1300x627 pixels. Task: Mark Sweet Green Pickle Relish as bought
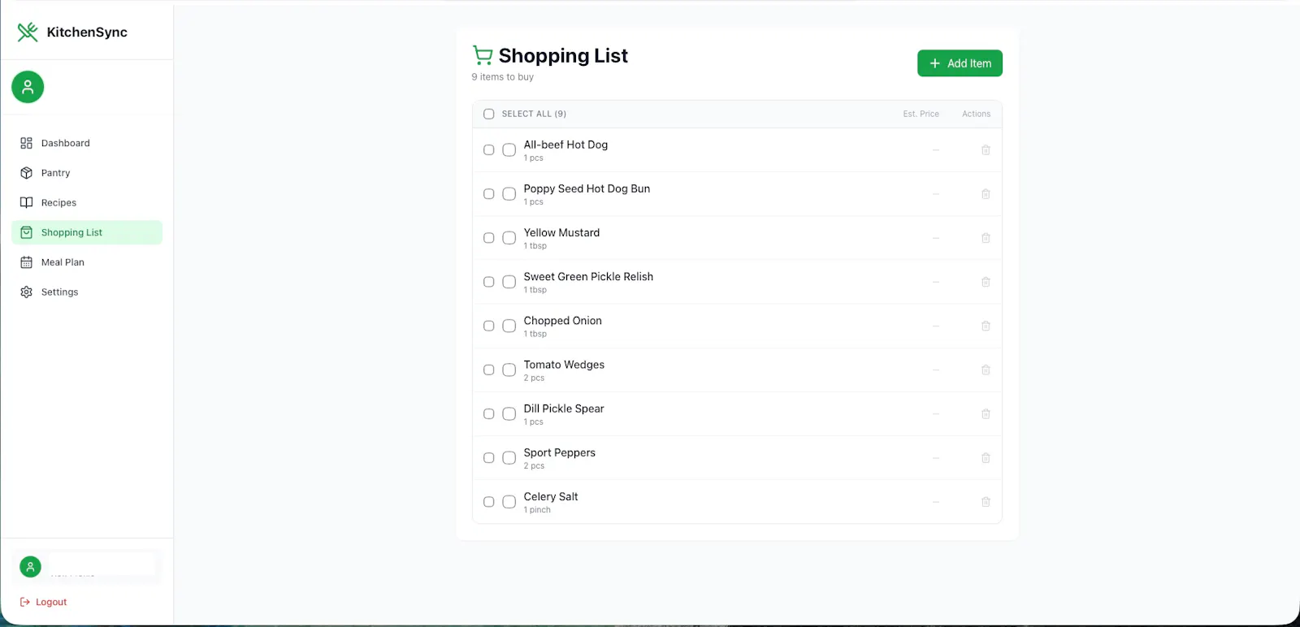509,282
